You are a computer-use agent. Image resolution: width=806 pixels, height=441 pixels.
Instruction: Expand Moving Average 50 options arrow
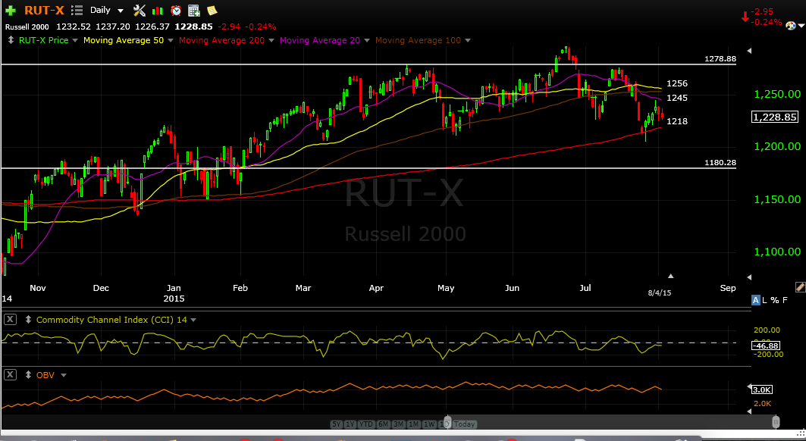click(x=170, y=41)
